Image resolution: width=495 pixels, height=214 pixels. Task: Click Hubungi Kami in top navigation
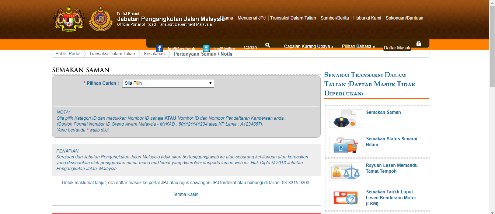pos(367,18)
